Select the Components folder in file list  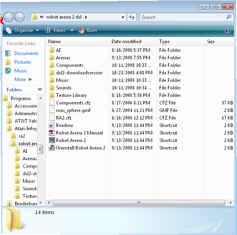pyautogui.click(x=66, y=65)
